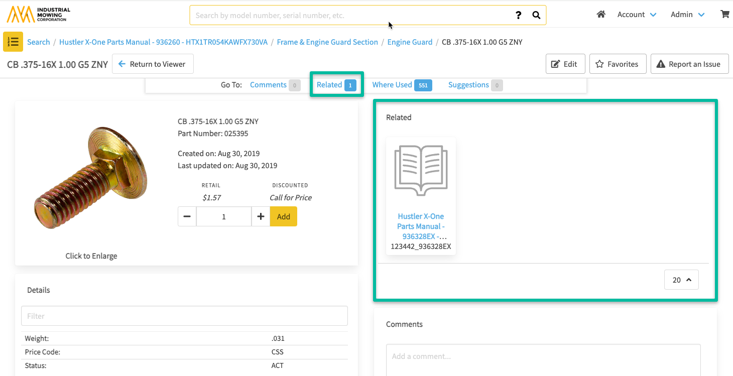Image resolution: width=733 pixels, height=376 pixels.
Task: Add part to Favorites with star button
Action: point(618,64)
